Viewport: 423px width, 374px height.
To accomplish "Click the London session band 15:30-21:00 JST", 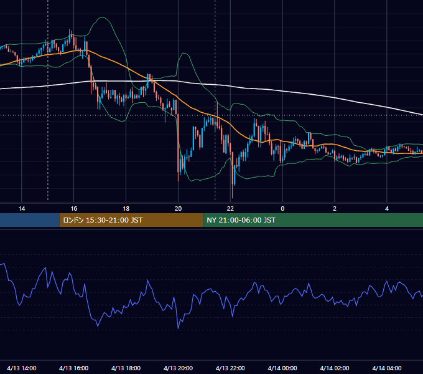I will click(131, 220).
